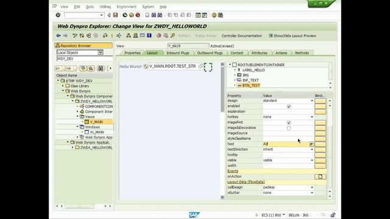This screenshot has height=219, width=390.
Task: Click the Print icon
Action: (147, 15)
